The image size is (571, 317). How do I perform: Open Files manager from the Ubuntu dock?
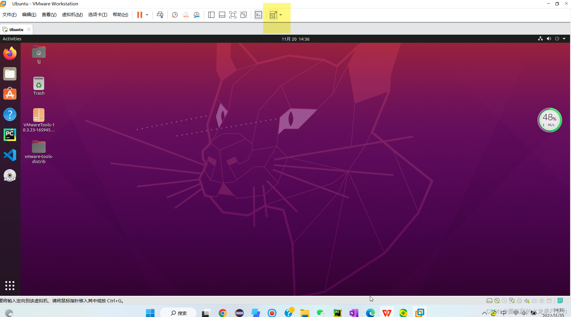click(10, 74)
